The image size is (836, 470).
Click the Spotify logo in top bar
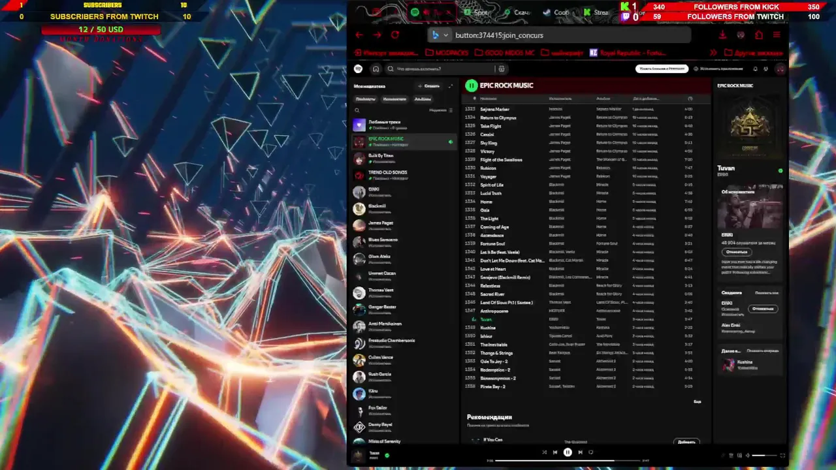[358, 69]
